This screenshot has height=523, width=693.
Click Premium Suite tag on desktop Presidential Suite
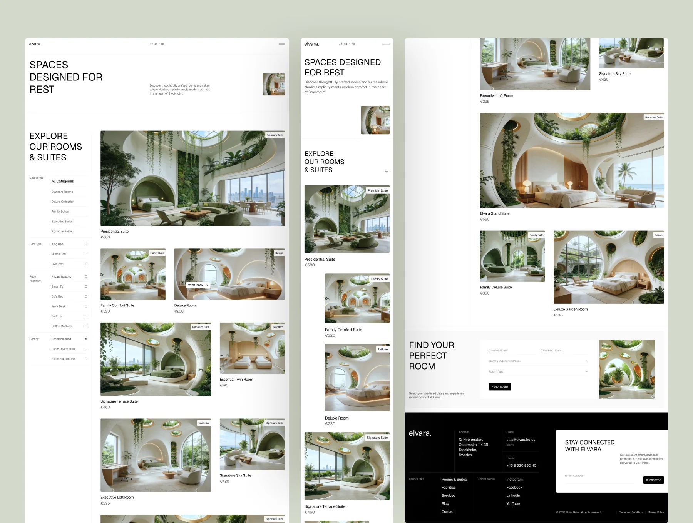275,135
